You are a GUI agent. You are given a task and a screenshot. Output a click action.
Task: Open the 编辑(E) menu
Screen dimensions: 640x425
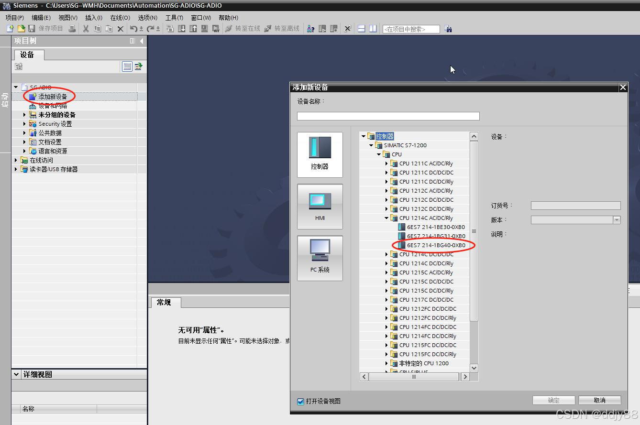pyautogui.click(x=41, y=18)
